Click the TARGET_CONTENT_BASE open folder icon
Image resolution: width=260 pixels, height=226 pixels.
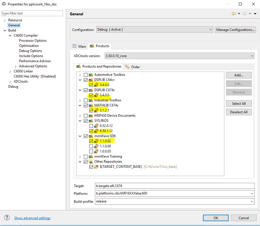click(96, 167)
